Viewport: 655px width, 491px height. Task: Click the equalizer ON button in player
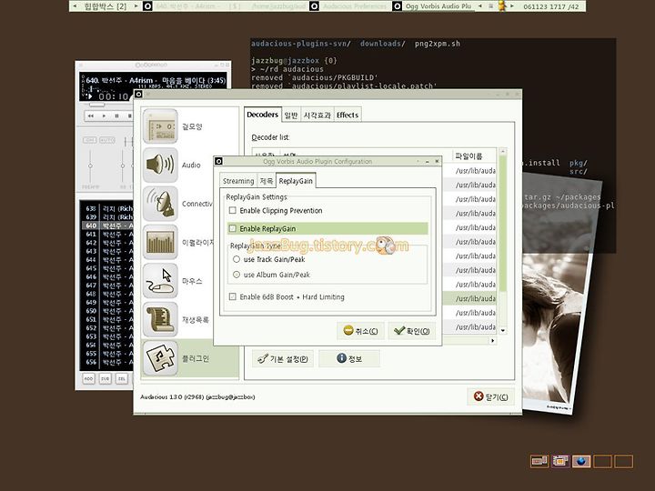89,140
